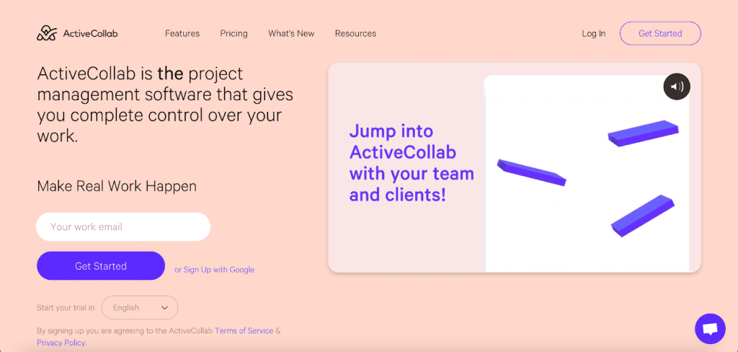Open What's New in navigation

pyautogui.click(x=291, y=33)
